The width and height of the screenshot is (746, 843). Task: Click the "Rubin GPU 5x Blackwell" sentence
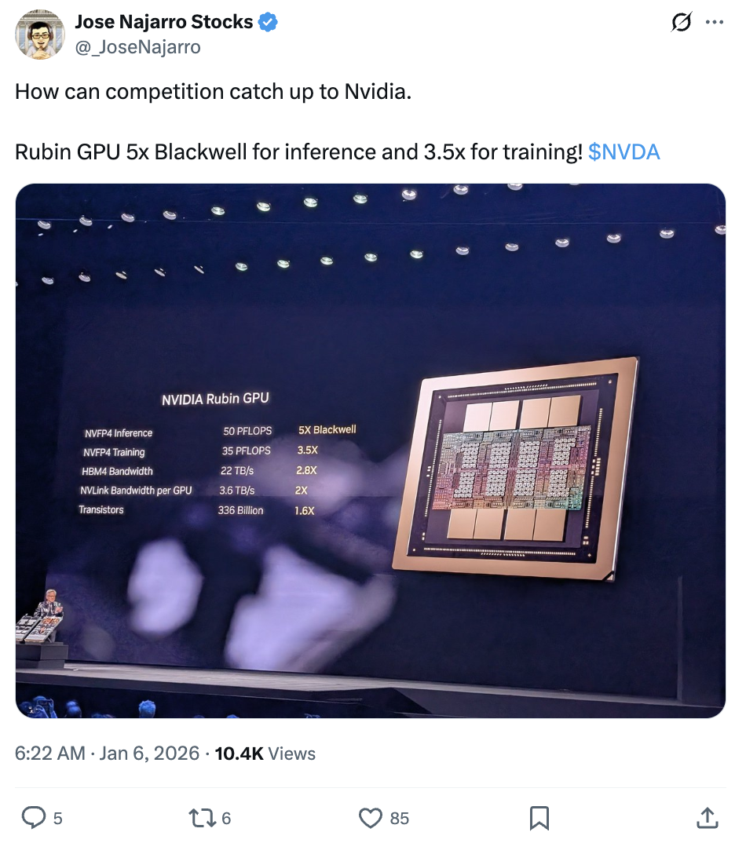coord(298,151)
